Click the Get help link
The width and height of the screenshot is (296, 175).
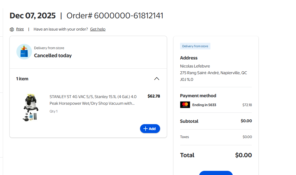(98, 29)
